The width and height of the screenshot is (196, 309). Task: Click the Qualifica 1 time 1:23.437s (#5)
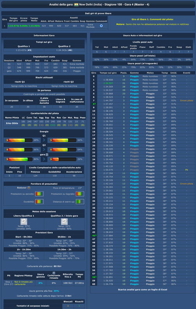click(x=24, y=50)
